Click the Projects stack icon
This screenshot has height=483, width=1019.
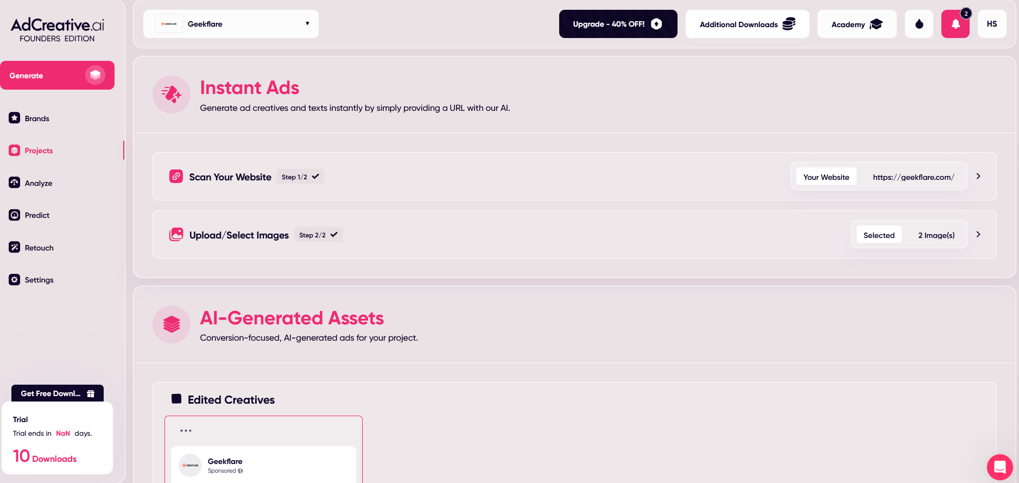15,150
